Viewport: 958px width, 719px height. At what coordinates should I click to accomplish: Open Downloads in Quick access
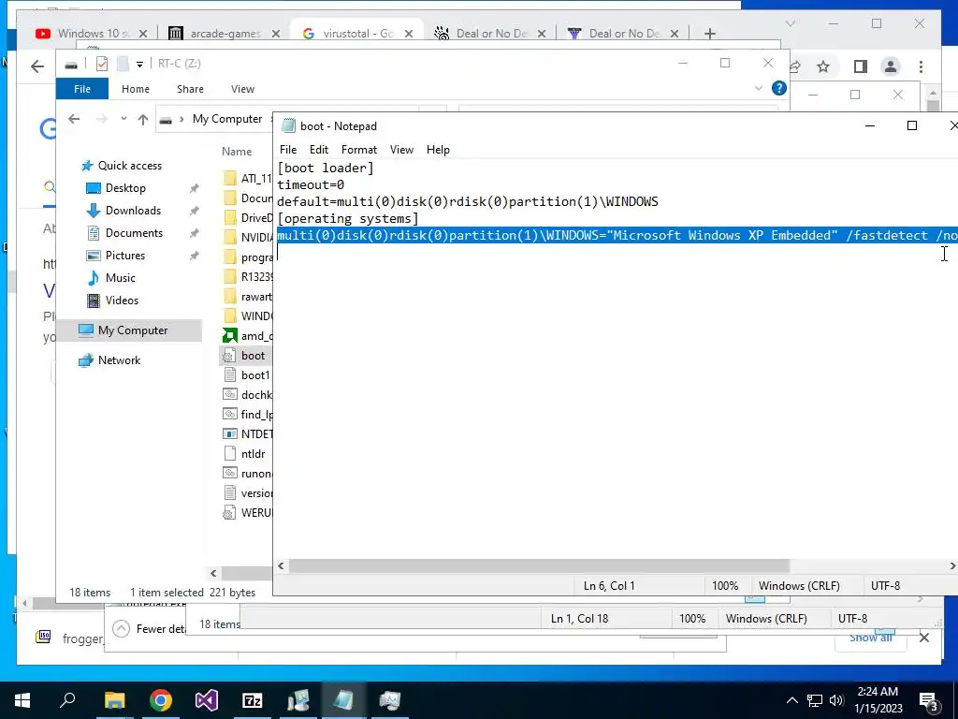(133, 211)
